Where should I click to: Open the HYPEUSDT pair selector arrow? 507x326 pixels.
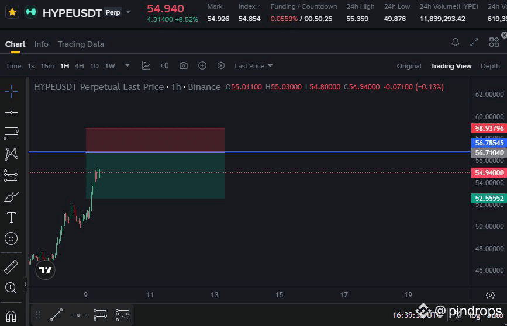pos(128,12)
